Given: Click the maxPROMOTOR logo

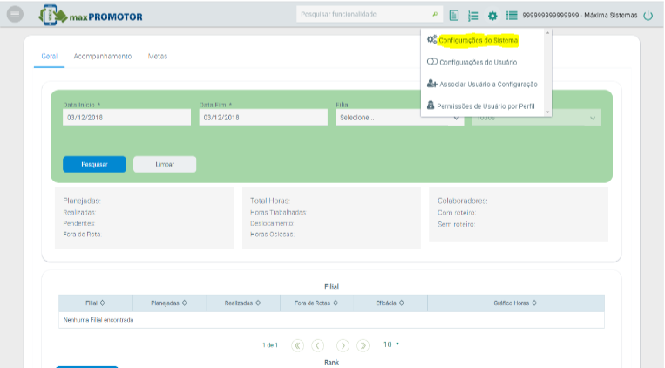Looking at the screenshot, I should 92,16.
